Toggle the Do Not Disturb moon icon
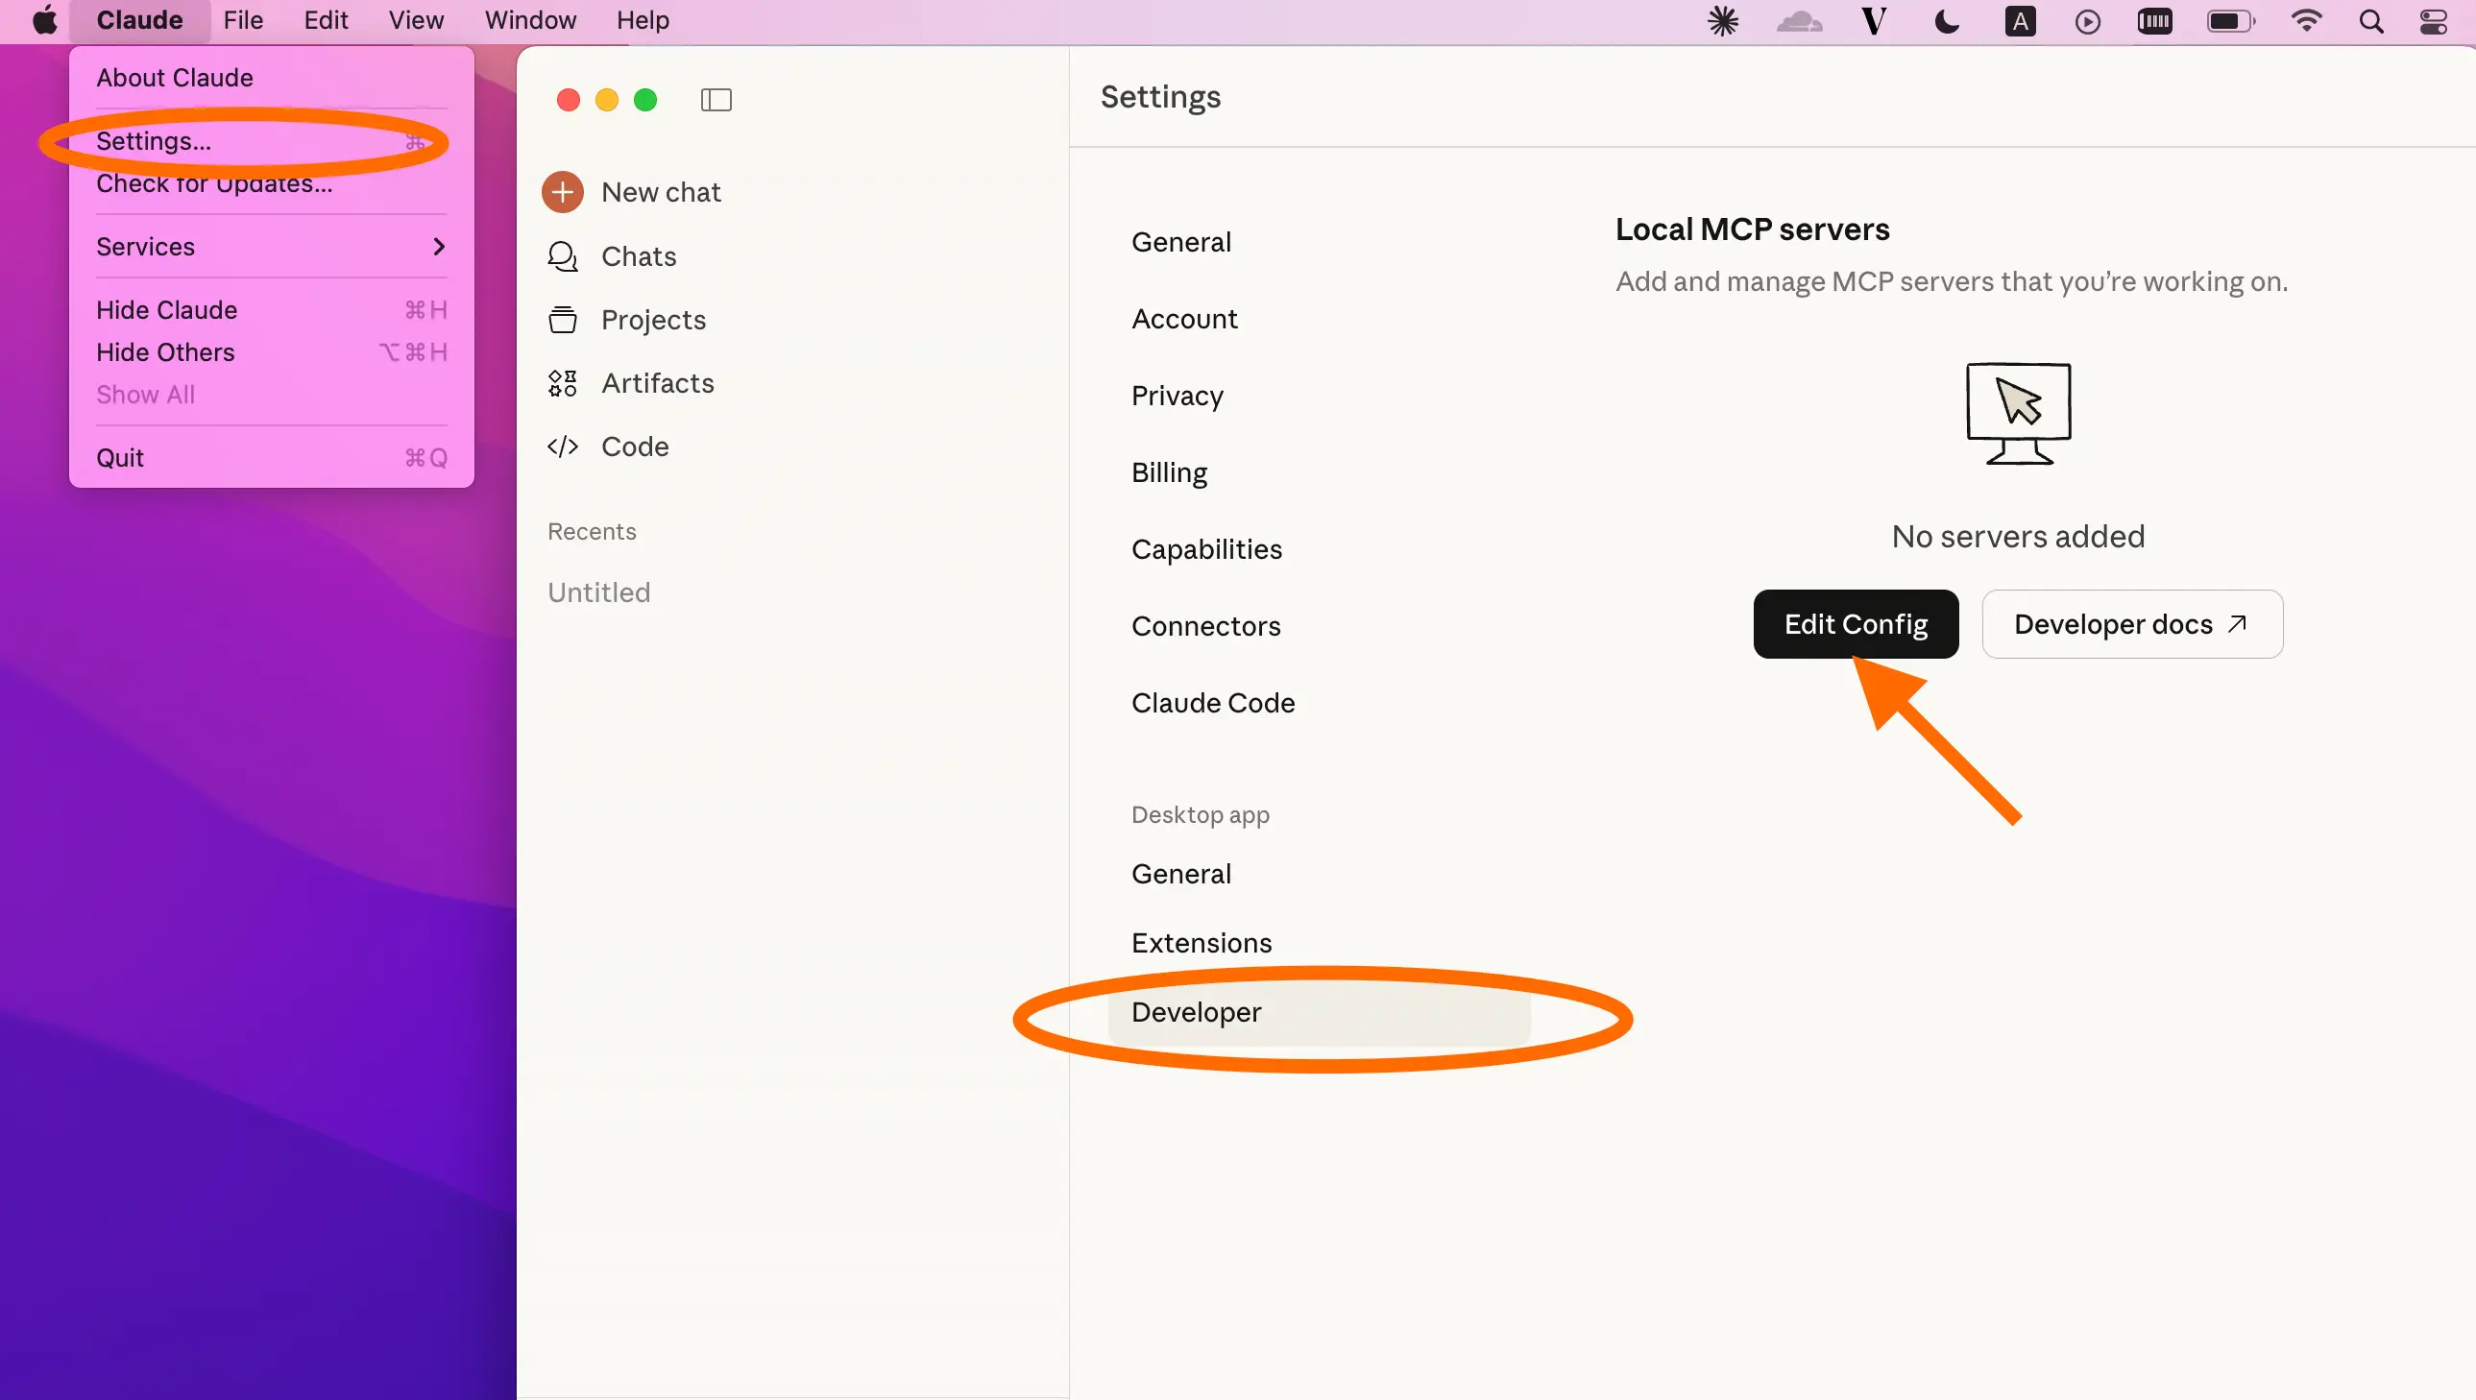 point(1946,21)
